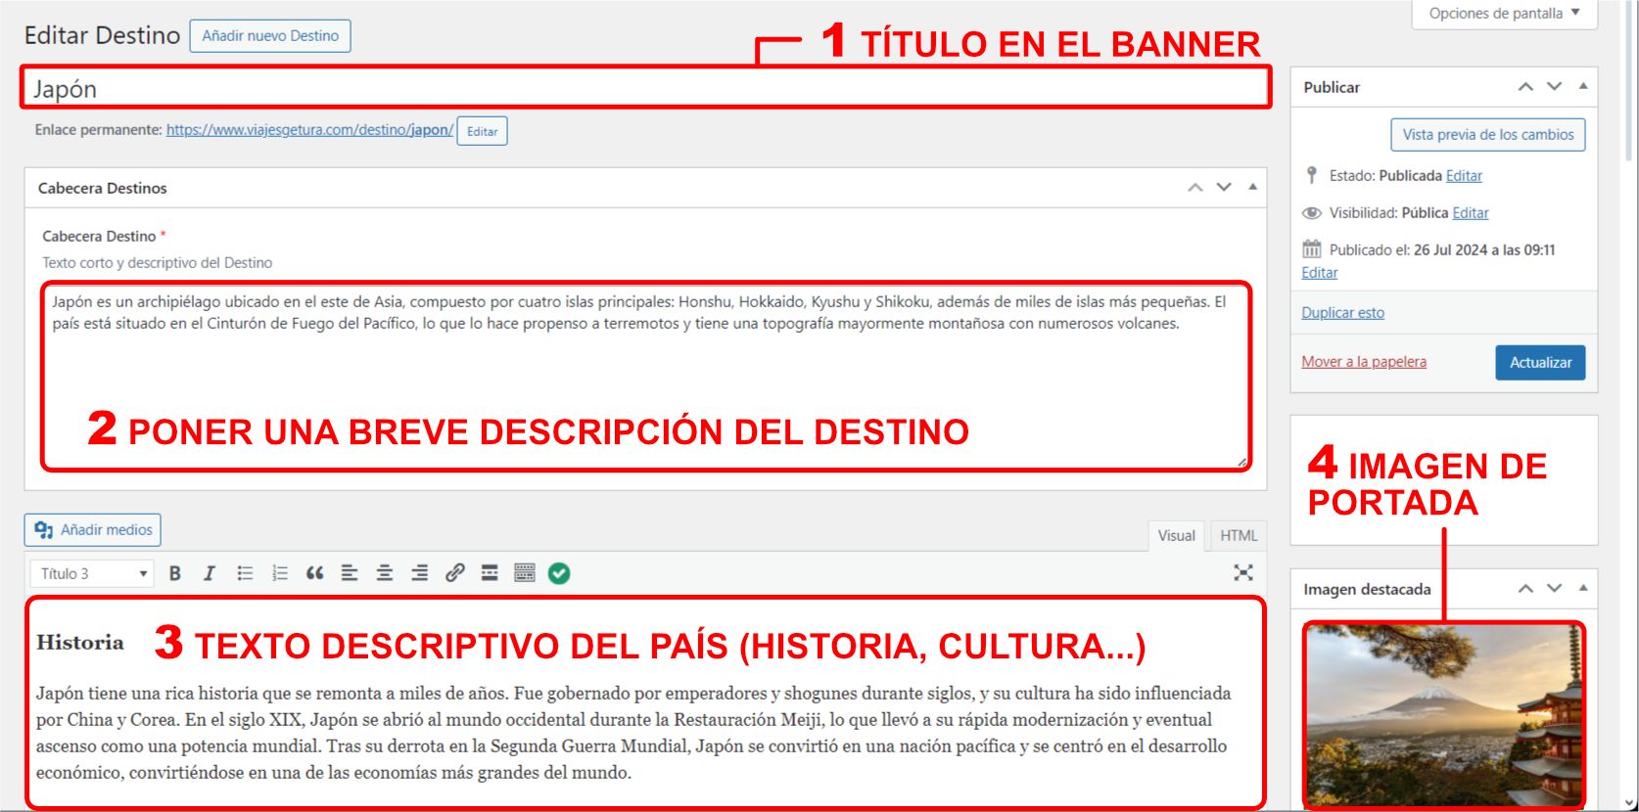Viewport: 1639px width, 812px height.
Task: Open the Título 3 paragraph format dropdown
Action: click(x=93, y=573)
